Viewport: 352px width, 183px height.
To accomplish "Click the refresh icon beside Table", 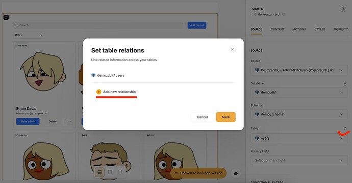I will click(x=345, y=128).
